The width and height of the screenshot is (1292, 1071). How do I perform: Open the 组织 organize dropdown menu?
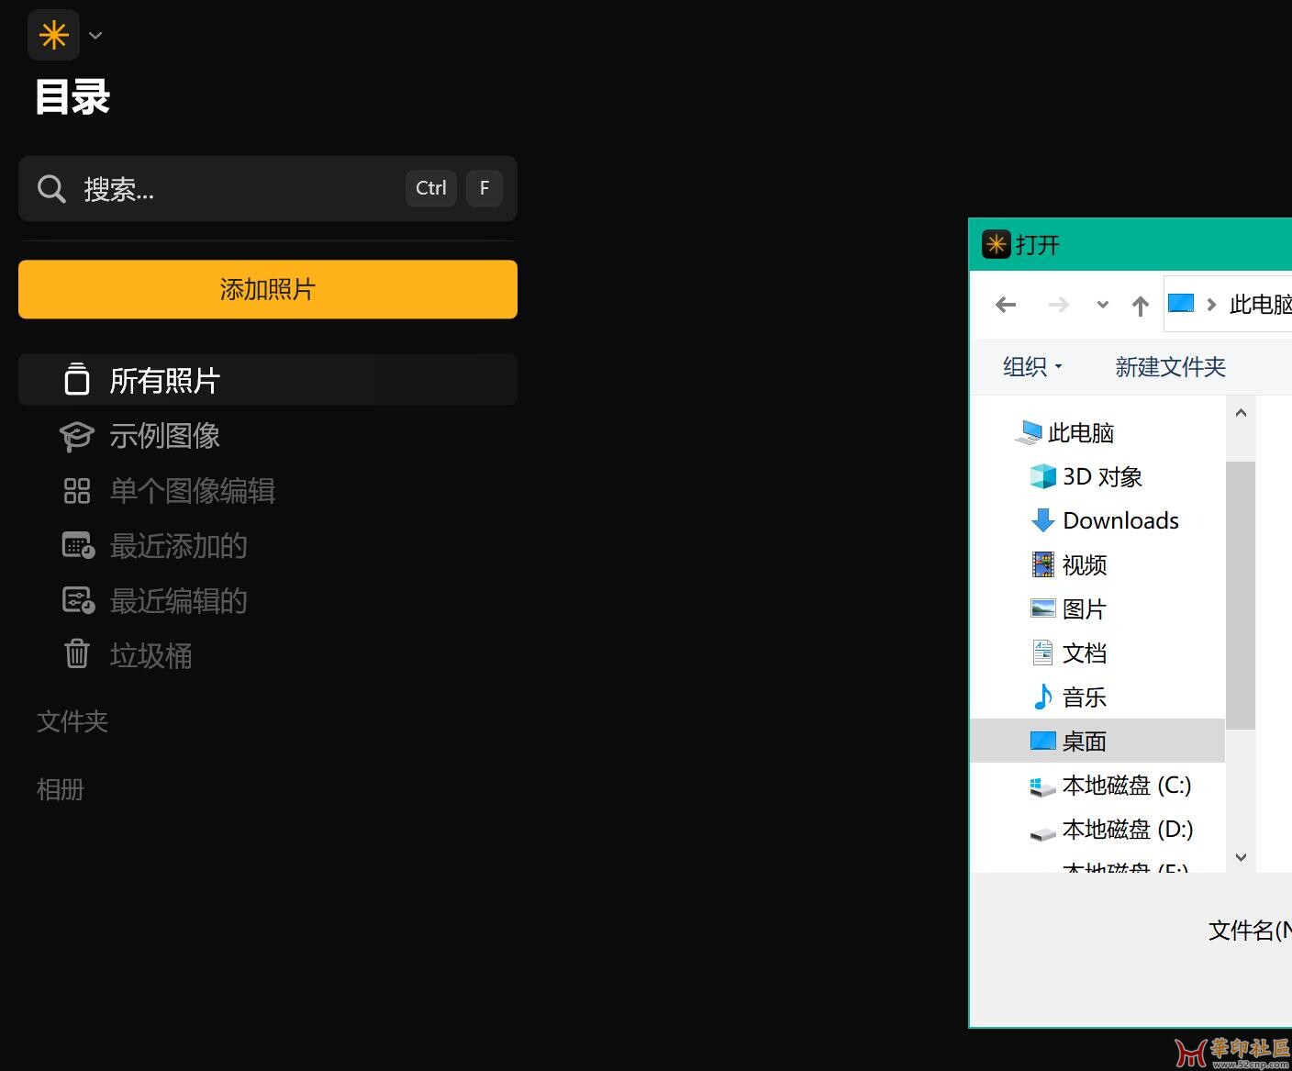click(x=1032, y=367)
